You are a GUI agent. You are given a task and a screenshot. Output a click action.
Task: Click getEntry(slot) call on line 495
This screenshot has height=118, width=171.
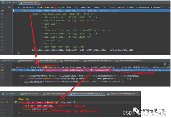point(41,109)
